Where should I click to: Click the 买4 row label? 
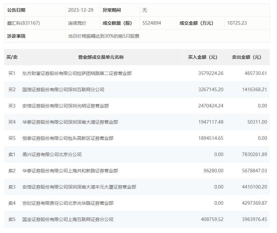point(12,122)
